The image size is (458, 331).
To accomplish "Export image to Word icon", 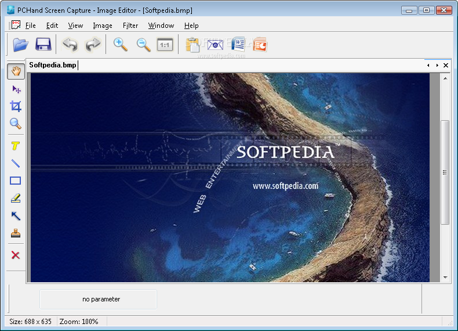I will point(238,45).
